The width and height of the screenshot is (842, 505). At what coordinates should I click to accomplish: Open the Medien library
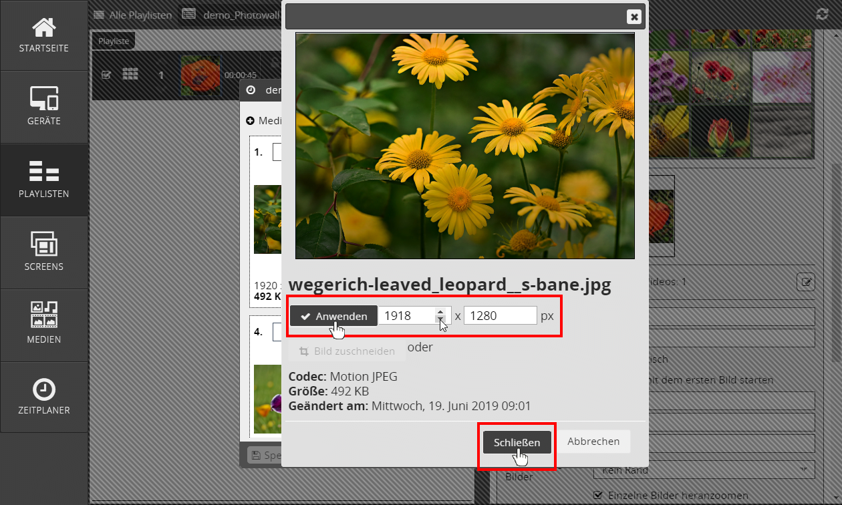pos(44,325)
